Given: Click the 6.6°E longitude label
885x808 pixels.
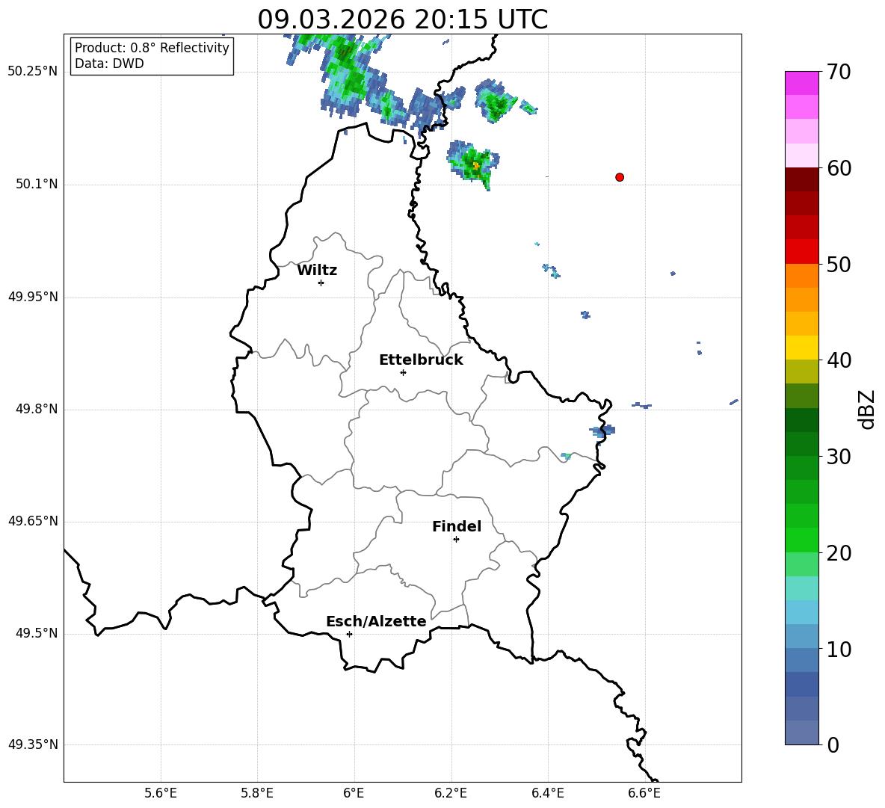Looking at the screenshot, I should point(644,793).
